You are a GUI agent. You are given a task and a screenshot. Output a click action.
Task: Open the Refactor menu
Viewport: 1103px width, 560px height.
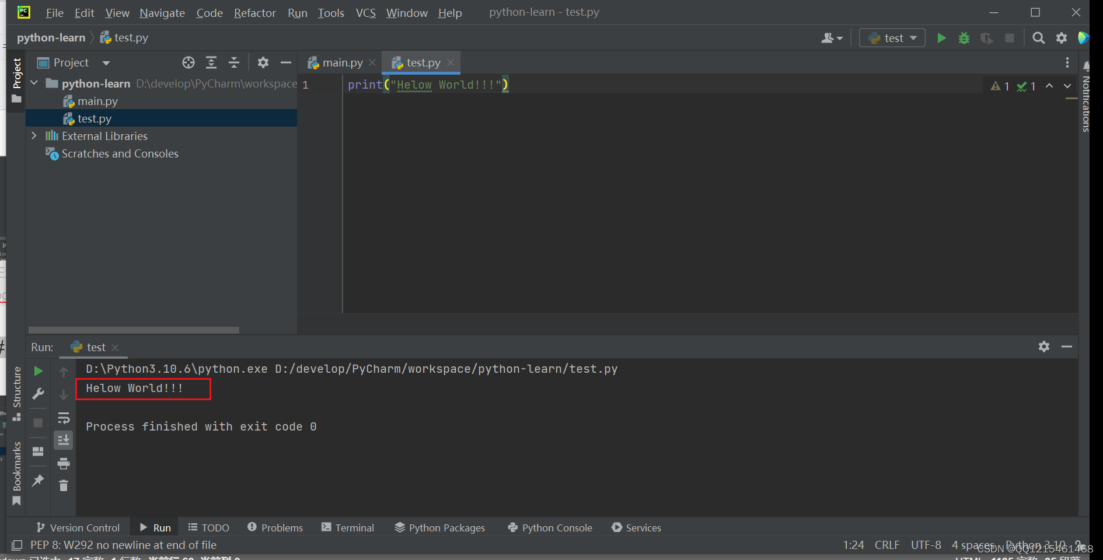tap(254, 13)
